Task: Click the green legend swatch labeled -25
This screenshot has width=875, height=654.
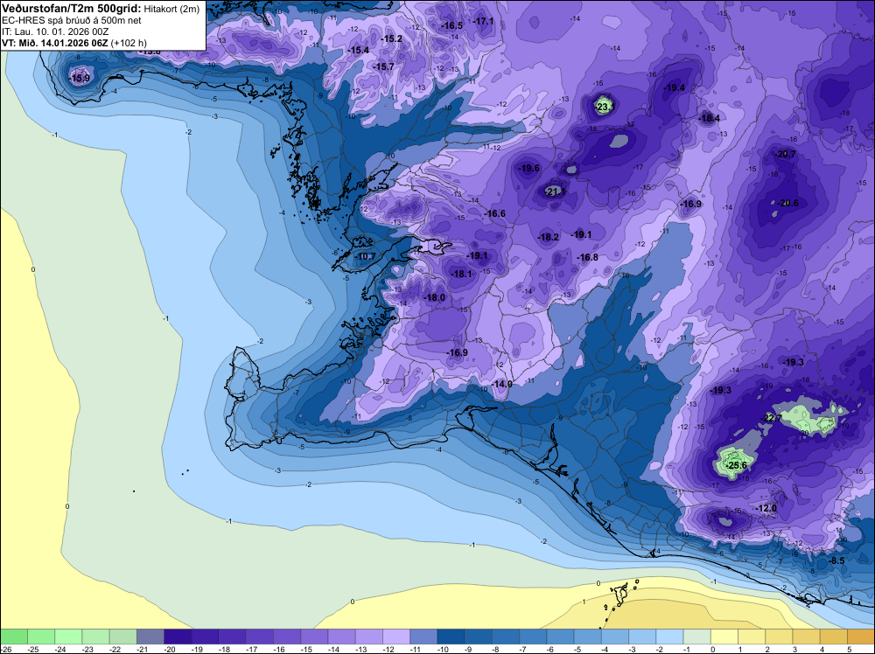Action: [x=41, y=637]
